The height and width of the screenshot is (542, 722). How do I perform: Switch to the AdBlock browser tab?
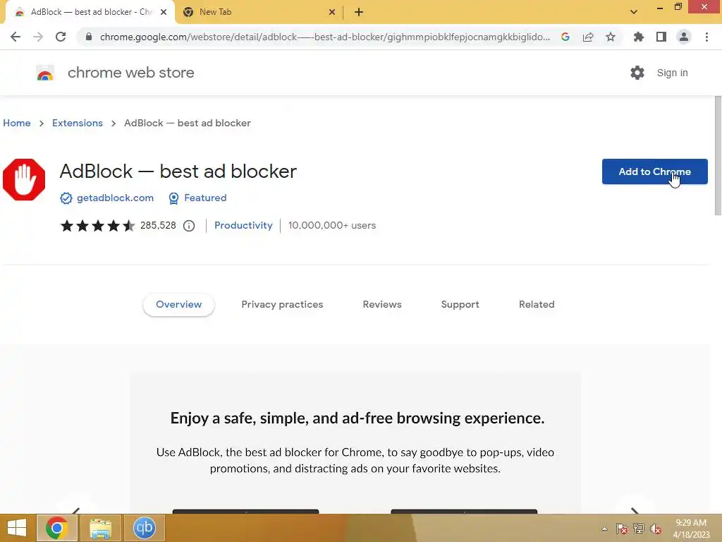[x=90, y=12]
